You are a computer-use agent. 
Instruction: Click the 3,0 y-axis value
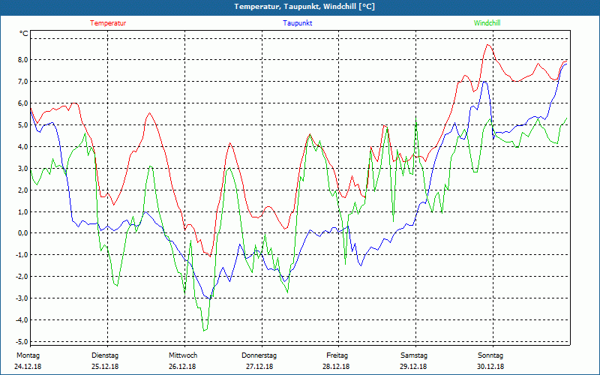click(x=22, y=168)
